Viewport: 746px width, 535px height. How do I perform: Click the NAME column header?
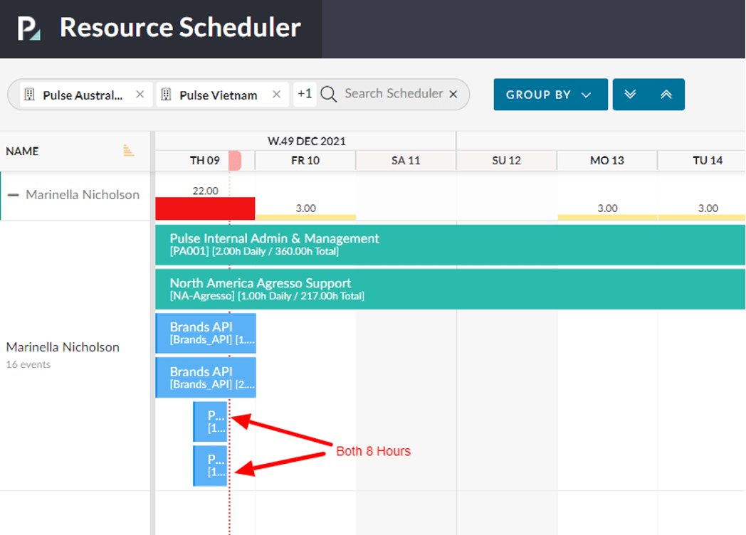pyautogui.click(x=22, y=152)
